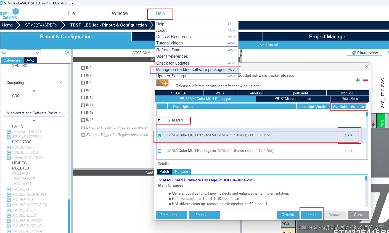This screenshot has height=233, width=389.
Task: Toggle the IN2 checkbox
Action: pos(83,83)
